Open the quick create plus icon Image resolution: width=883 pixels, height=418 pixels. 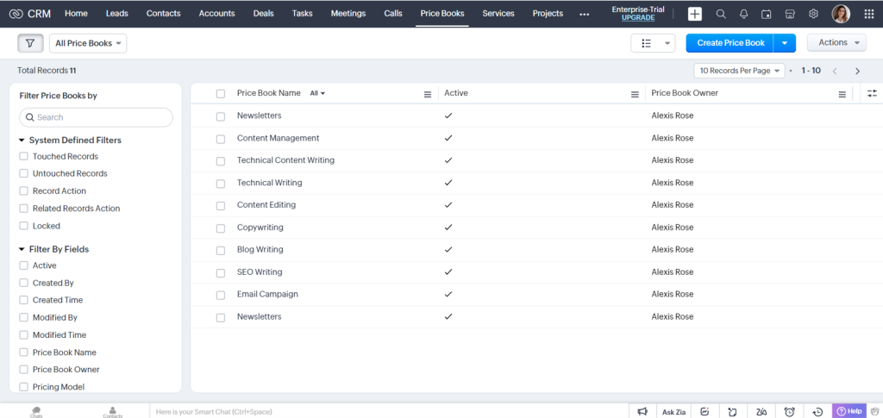click(x=695, y=14)
